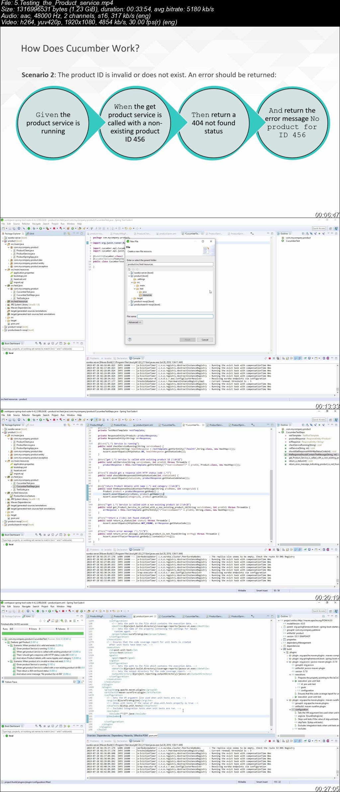Expand Maven Dependencies in 00:13:33 frame
Screen dimensions: 340x792
point(6,308)
